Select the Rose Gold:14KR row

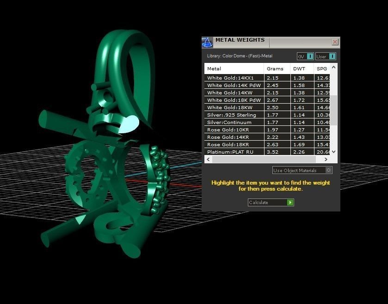pos(267,137)
